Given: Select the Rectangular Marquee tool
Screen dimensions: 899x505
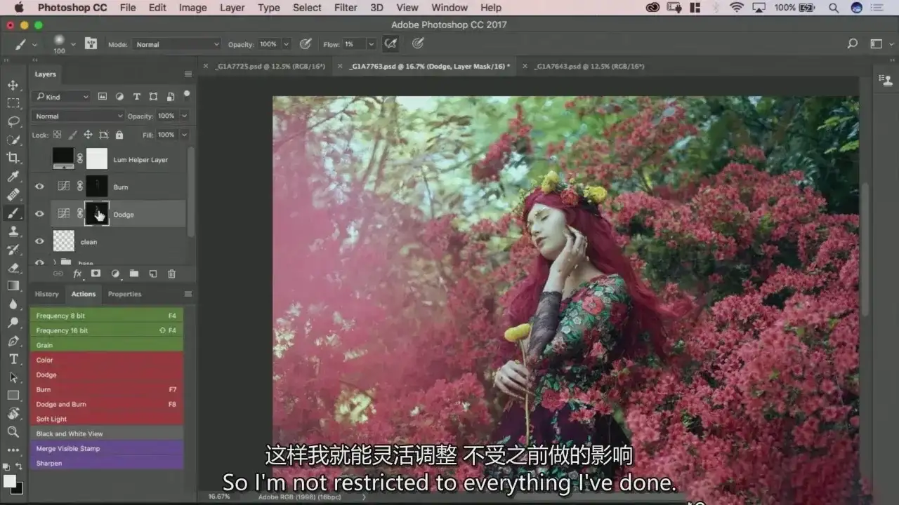Looking at the screenshot, I should coord(13,103).
